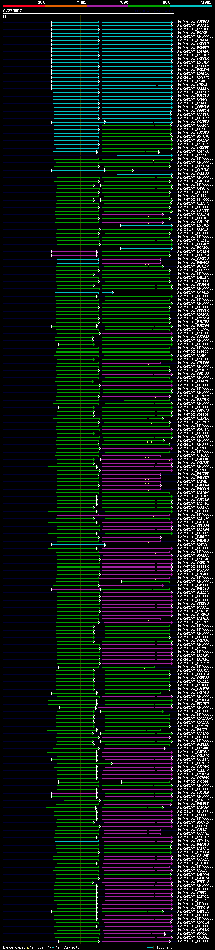The width and height of the screenshot is (215, 950).
Task: Click hit label UniRef100_A9TWJ8
Action: 192,136
